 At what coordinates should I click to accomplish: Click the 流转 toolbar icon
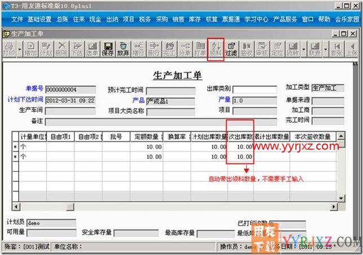click(x=293, y=49)
